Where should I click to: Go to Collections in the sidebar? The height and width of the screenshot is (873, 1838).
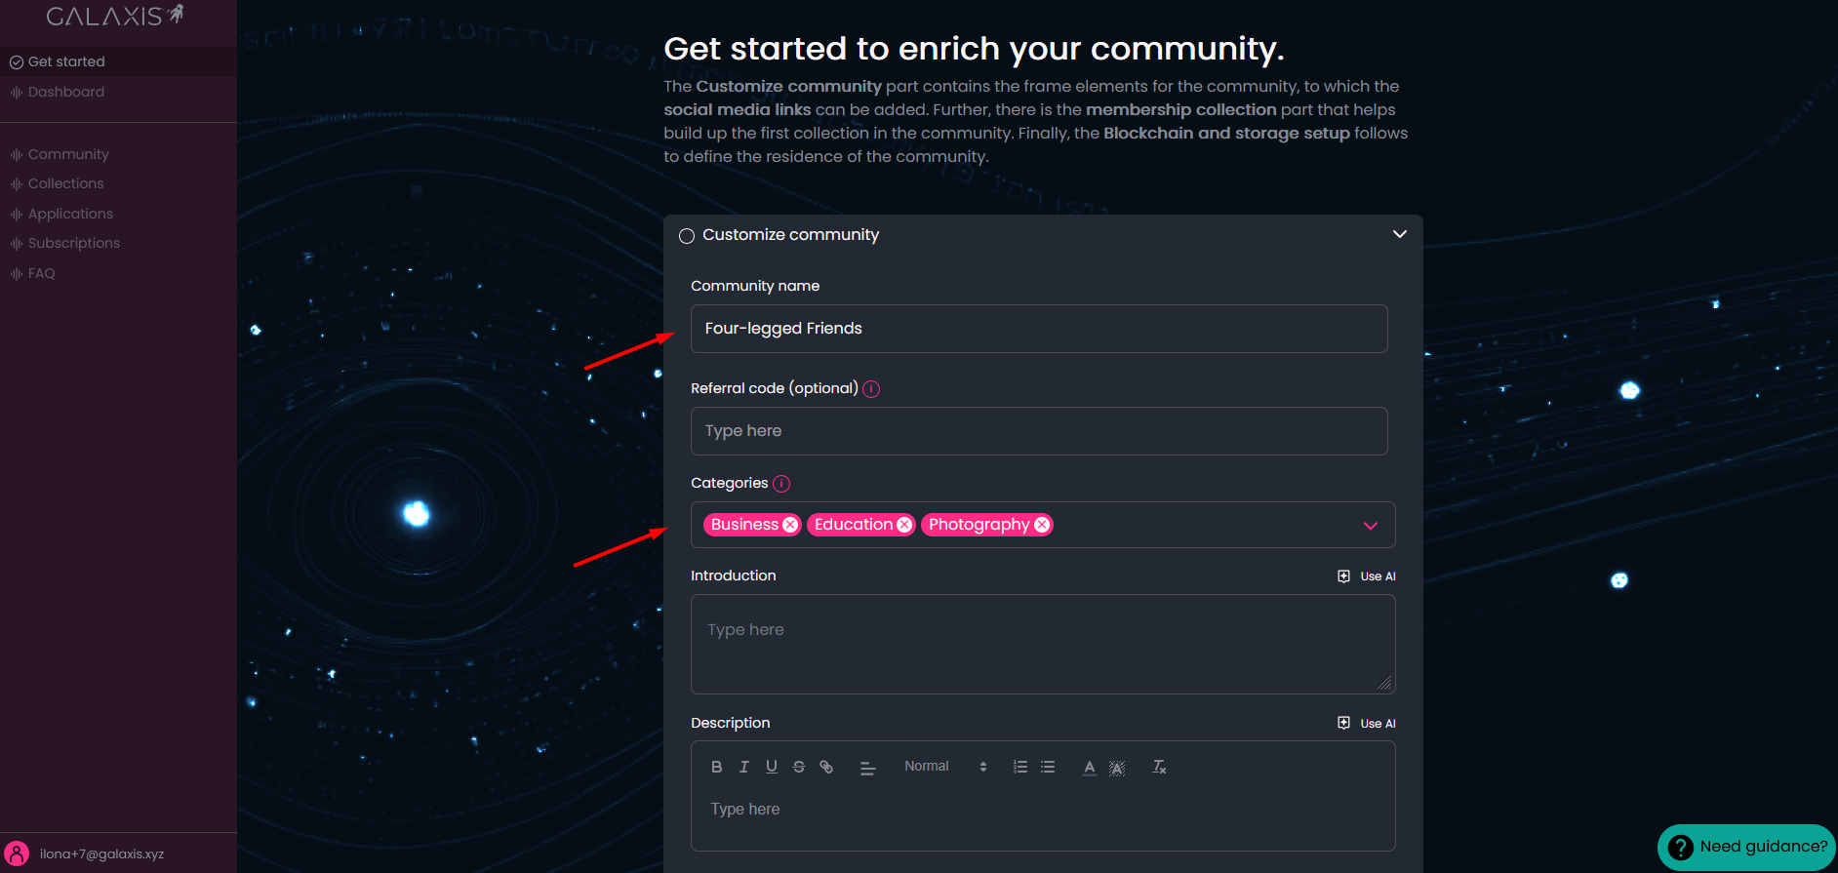(x=65, y=183)
